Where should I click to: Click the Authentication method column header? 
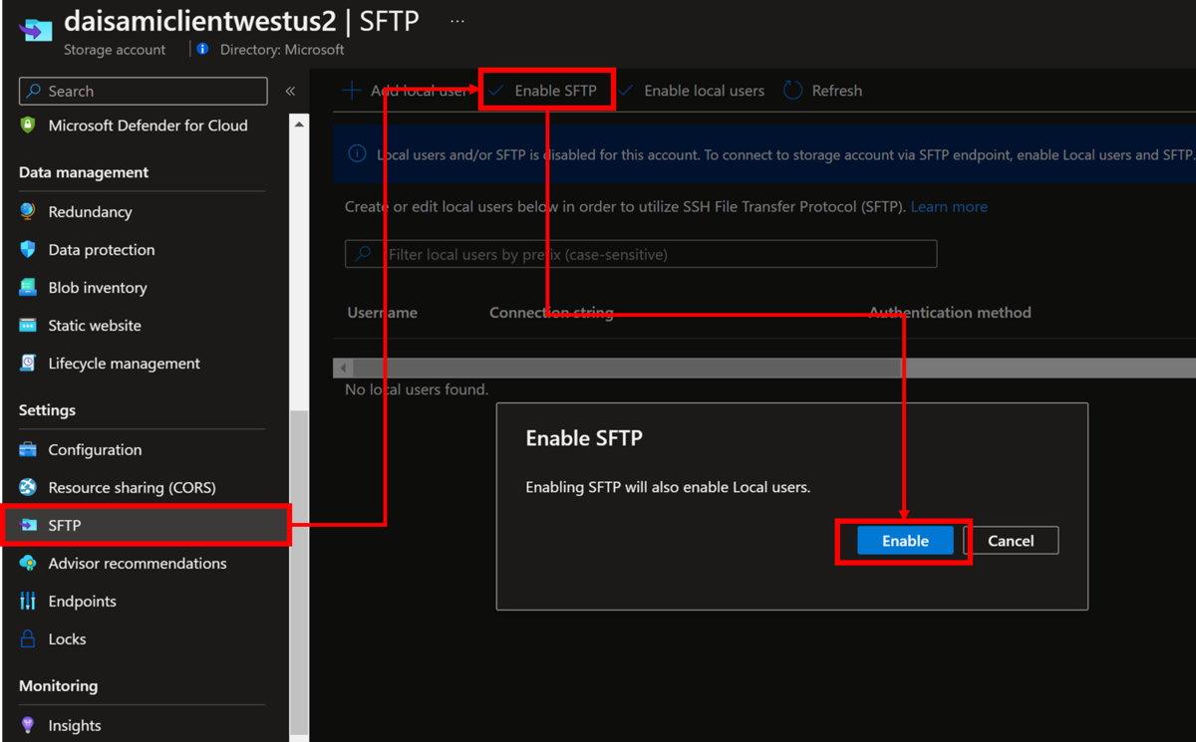coord(950,312)
